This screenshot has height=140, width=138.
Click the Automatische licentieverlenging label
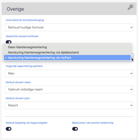click(25, 20)
